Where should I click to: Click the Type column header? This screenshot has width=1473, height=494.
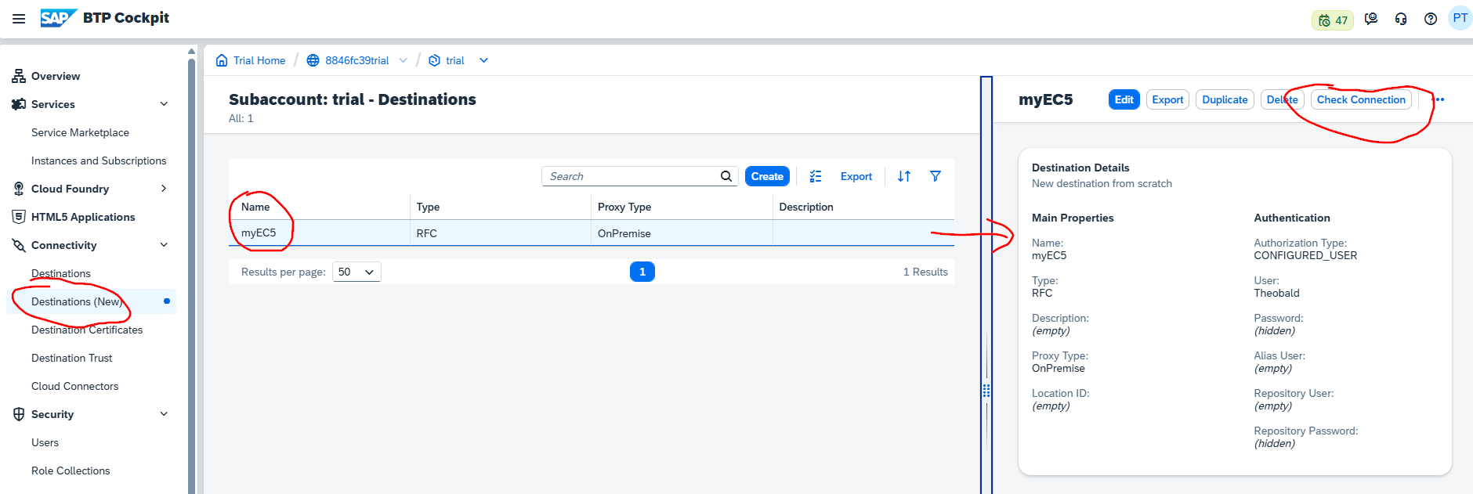pyautogui.click(x=501, y=207)
